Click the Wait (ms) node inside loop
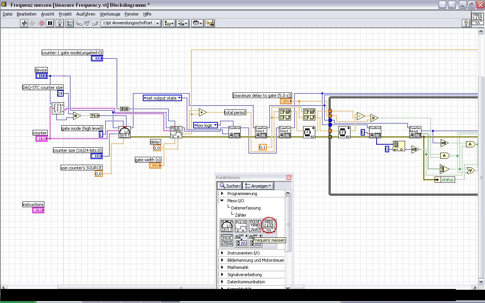 [344, 132]
